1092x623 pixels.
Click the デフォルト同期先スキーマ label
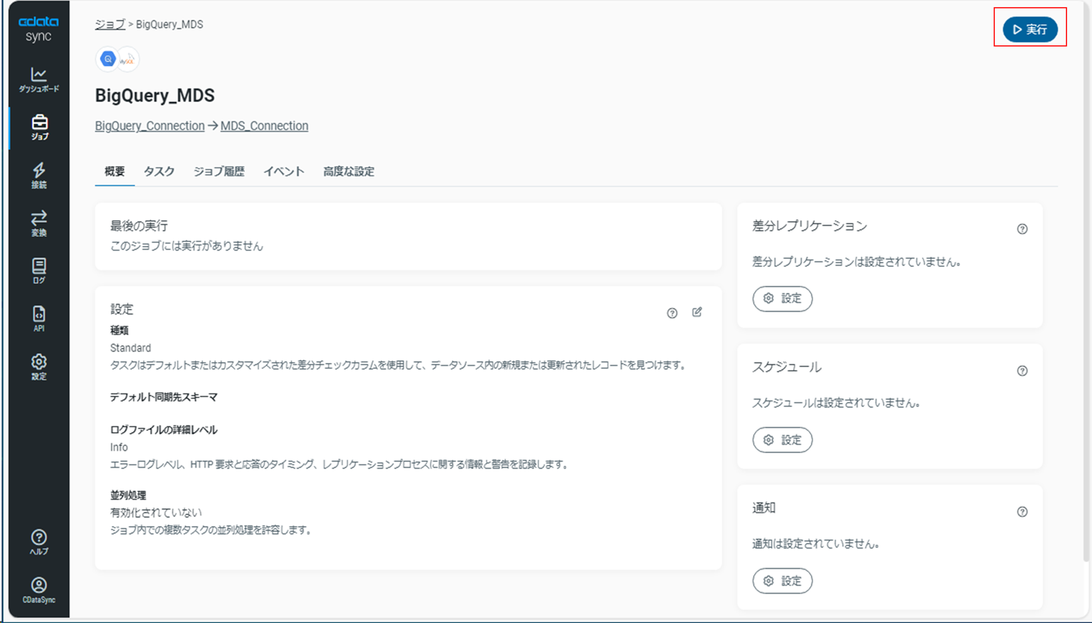coord(164,397)
